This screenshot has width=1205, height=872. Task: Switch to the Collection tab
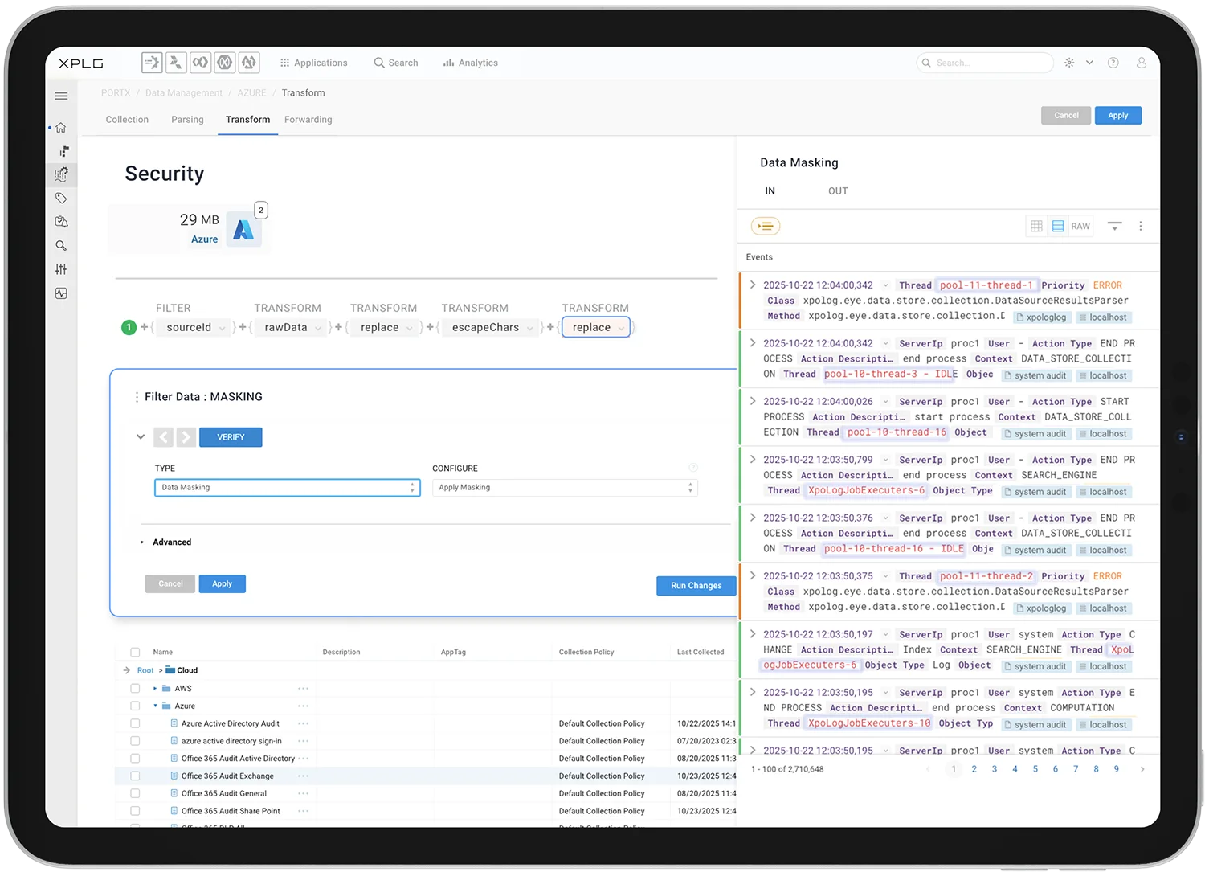[x=127, y=120]
